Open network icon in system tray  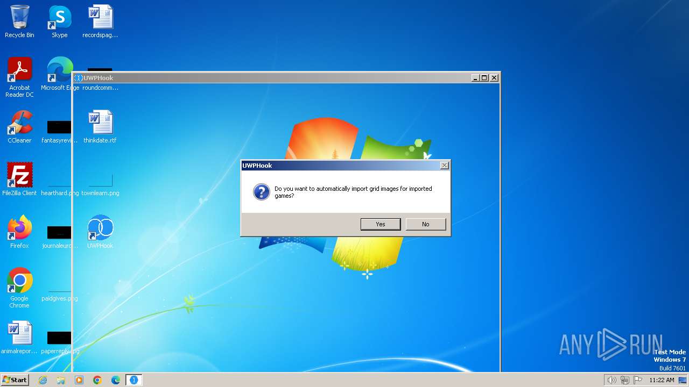point(625,380)
